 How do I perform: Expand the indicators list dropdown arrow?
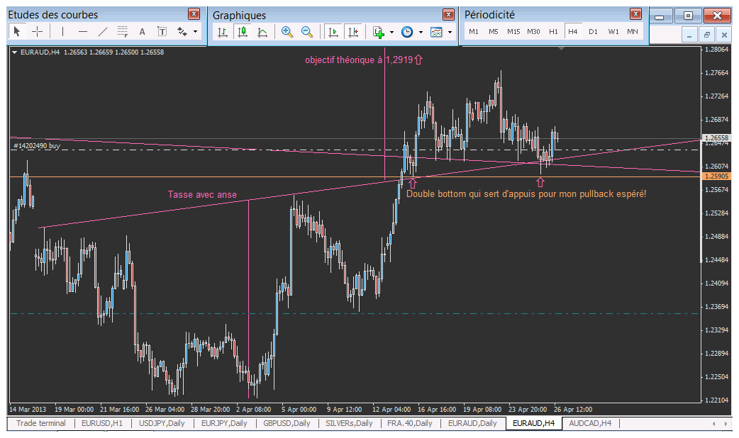391,32
